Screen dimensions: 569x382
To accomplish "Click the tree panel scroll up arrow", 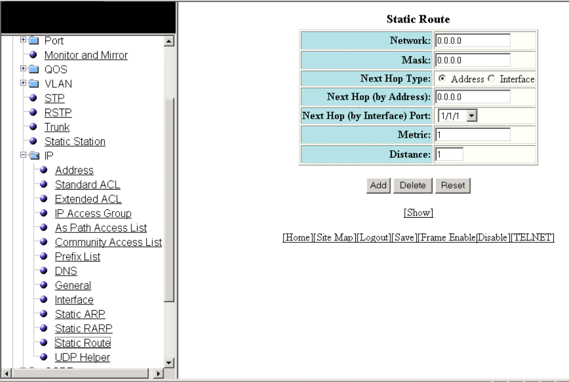I will pyautogui.click(x=169, y=41).
